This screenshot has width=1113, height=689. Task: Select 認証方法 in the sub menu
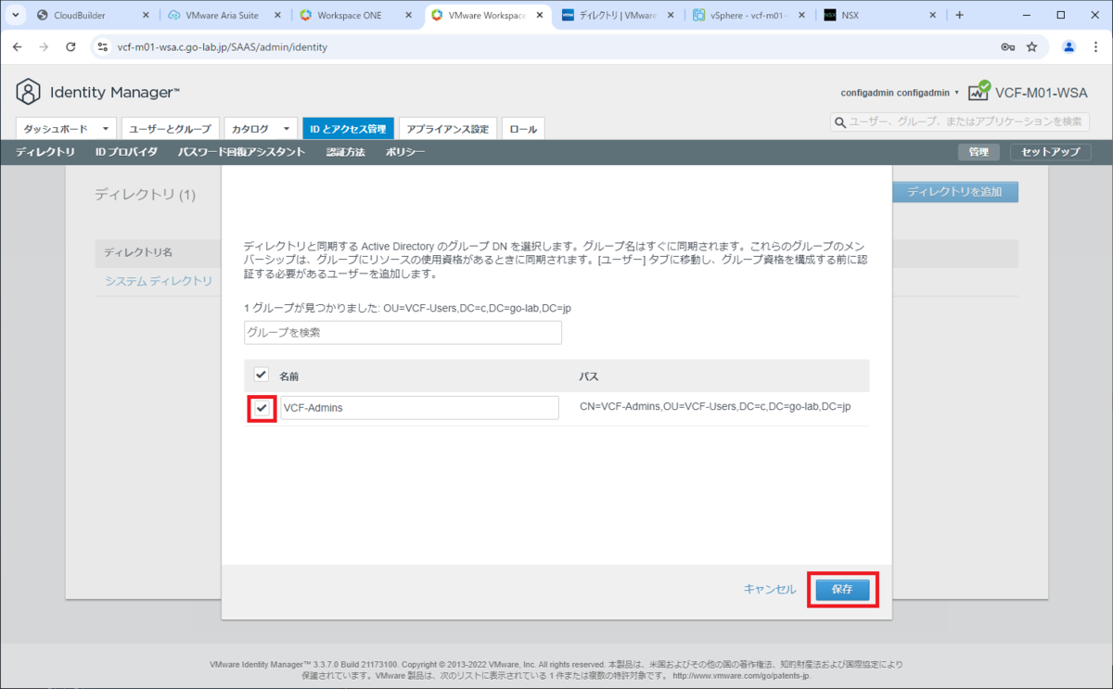pyautogui.click(x=346, y=152)
